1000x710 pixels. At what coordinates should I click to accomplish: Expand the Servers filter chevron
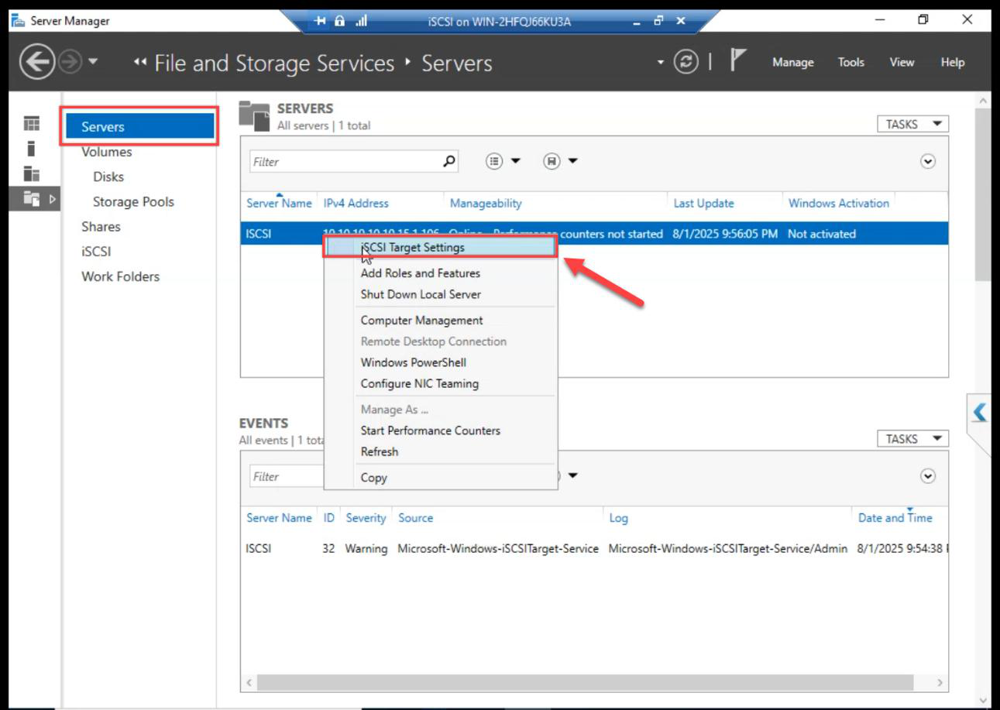pos(928,161)
